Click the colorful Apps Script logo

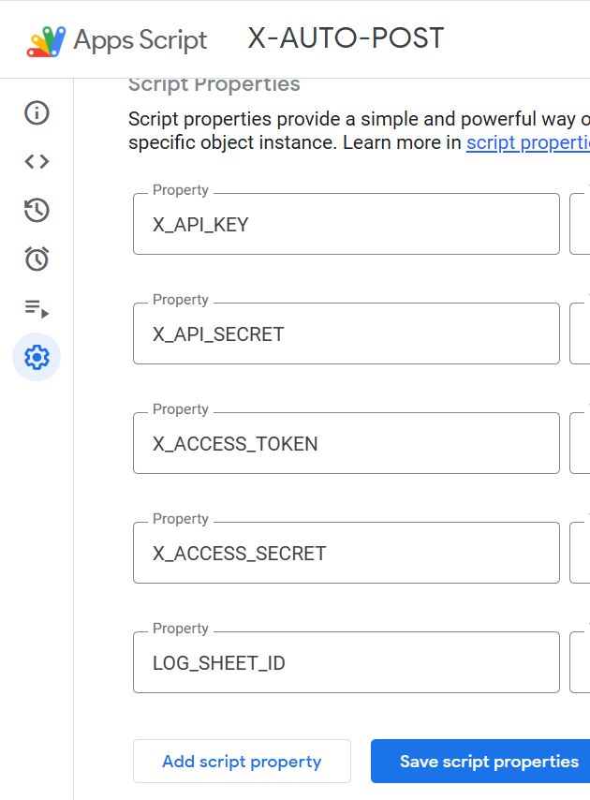click(x=42, y=39)
